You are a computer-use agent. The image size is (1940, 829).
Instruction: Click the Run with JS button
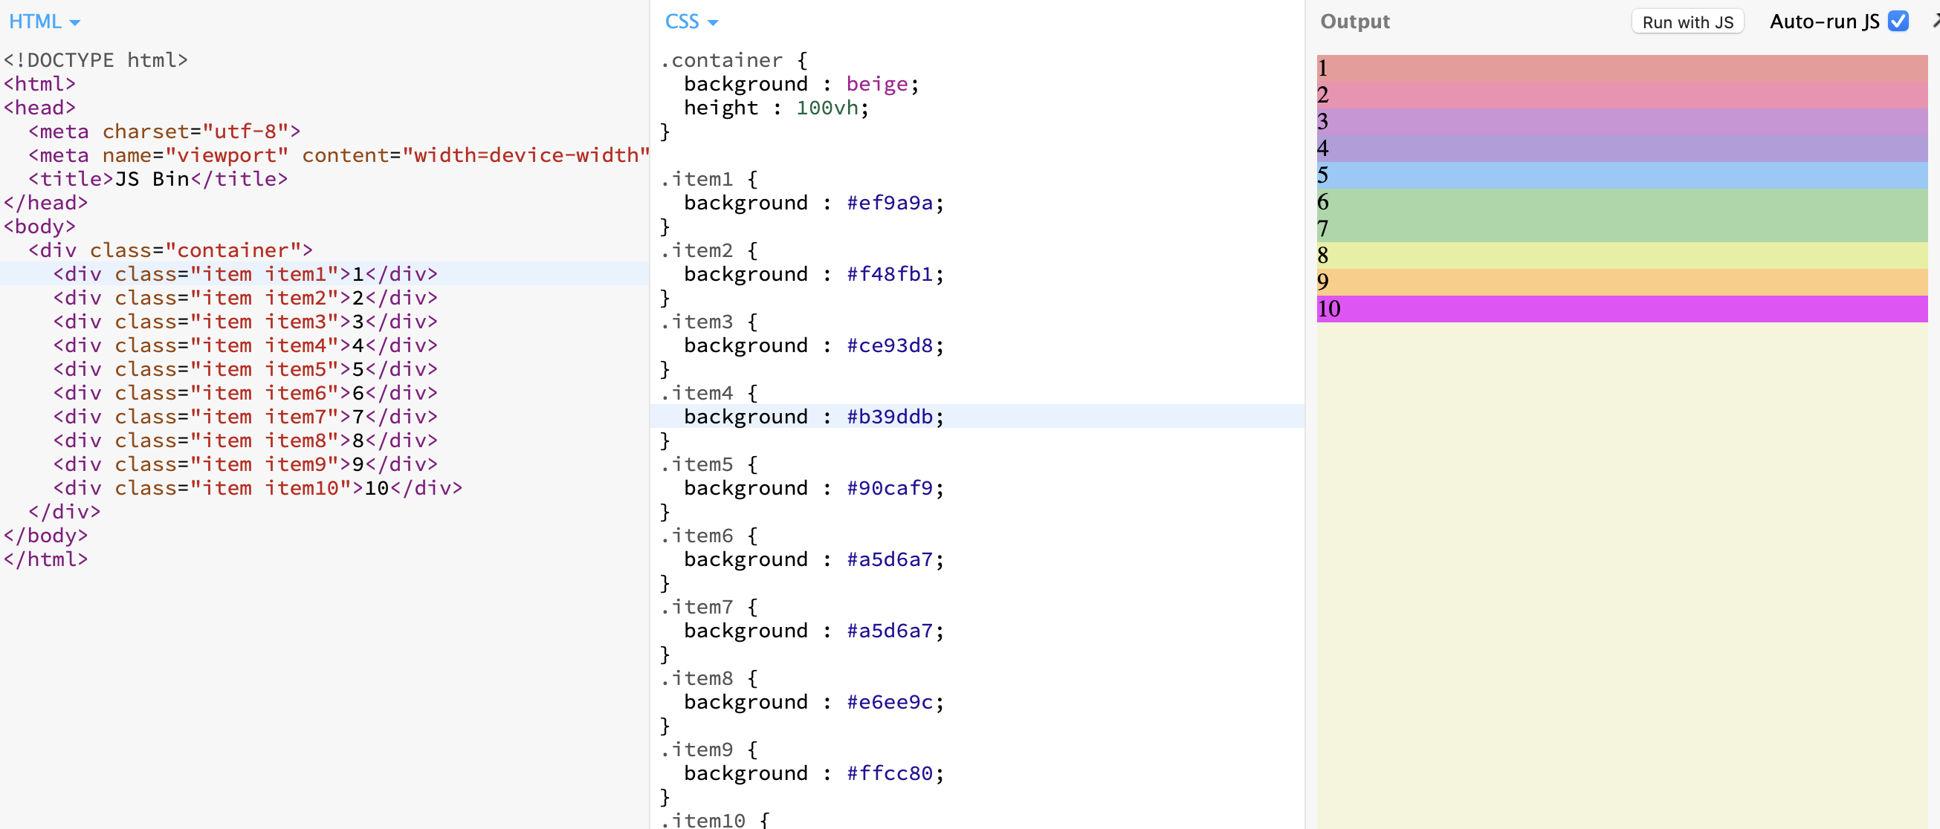pyautogui.click(x=1687, y=22)
